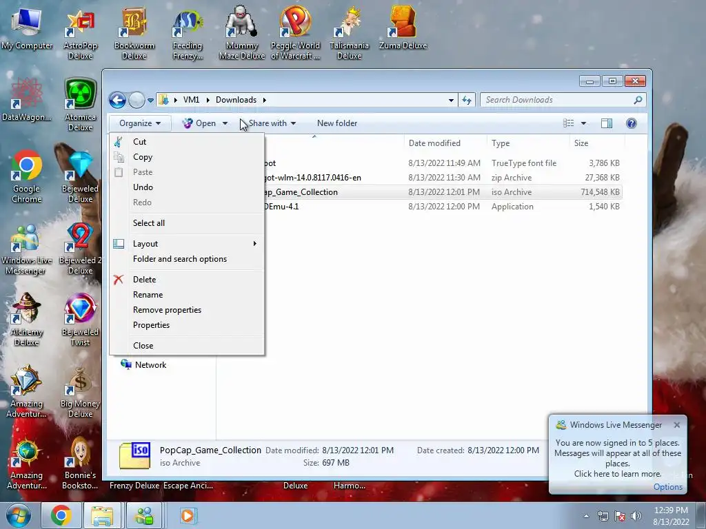Sort by the Type column header

tap(528, 143)
